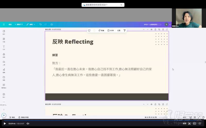The width and height of the screenshot is (206, 128).
Task: Exit video player fullscreen
Action: tap(200, 124)
